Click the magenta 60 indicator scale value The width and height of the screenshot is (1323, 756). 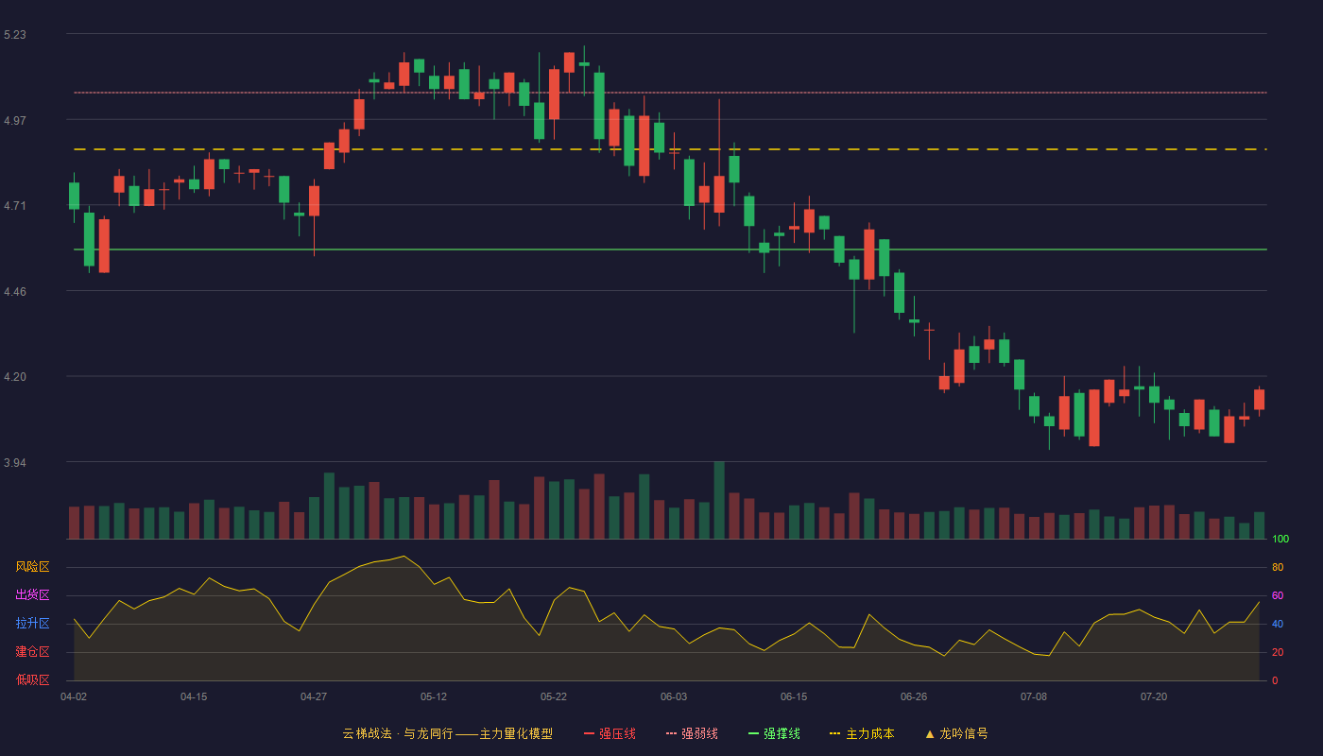pos(1278,596)
